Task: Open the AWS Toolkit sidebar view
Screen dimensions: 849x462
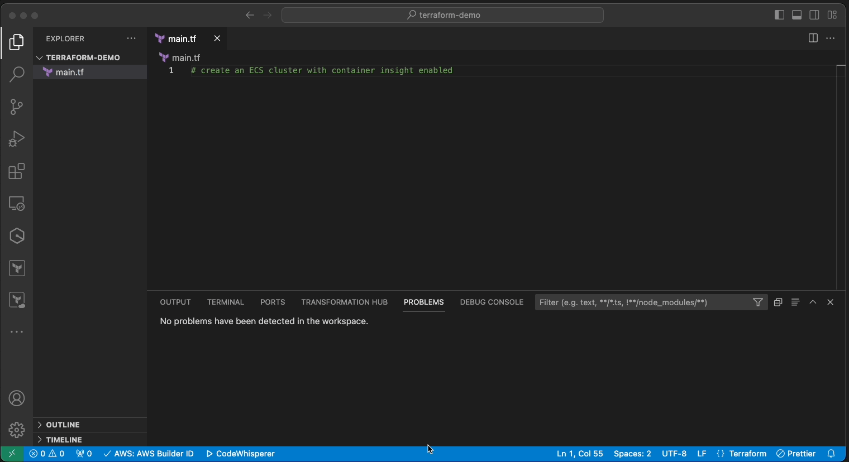Action: click(x=16, y=235)
